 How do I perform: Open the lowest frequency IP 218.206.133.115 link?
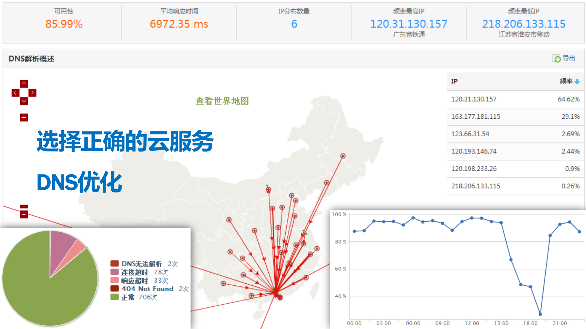pos(523,24)
